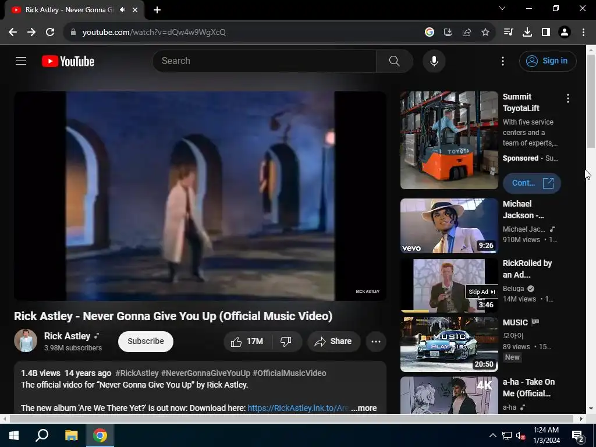
Task: Click the #NeverGonnaGiveYouUp hashtag
Action: click(x=205, y=373)
